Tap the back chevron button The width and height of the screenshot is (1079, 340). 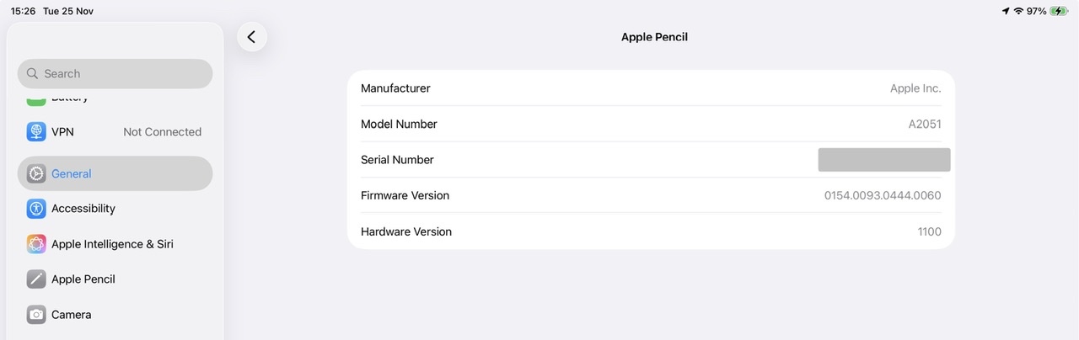point(251,37)
